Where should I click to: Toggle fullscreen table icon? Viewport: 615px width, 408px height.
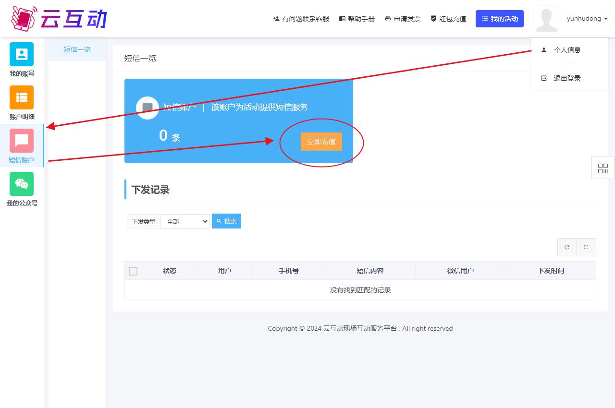tap(586, 247)
